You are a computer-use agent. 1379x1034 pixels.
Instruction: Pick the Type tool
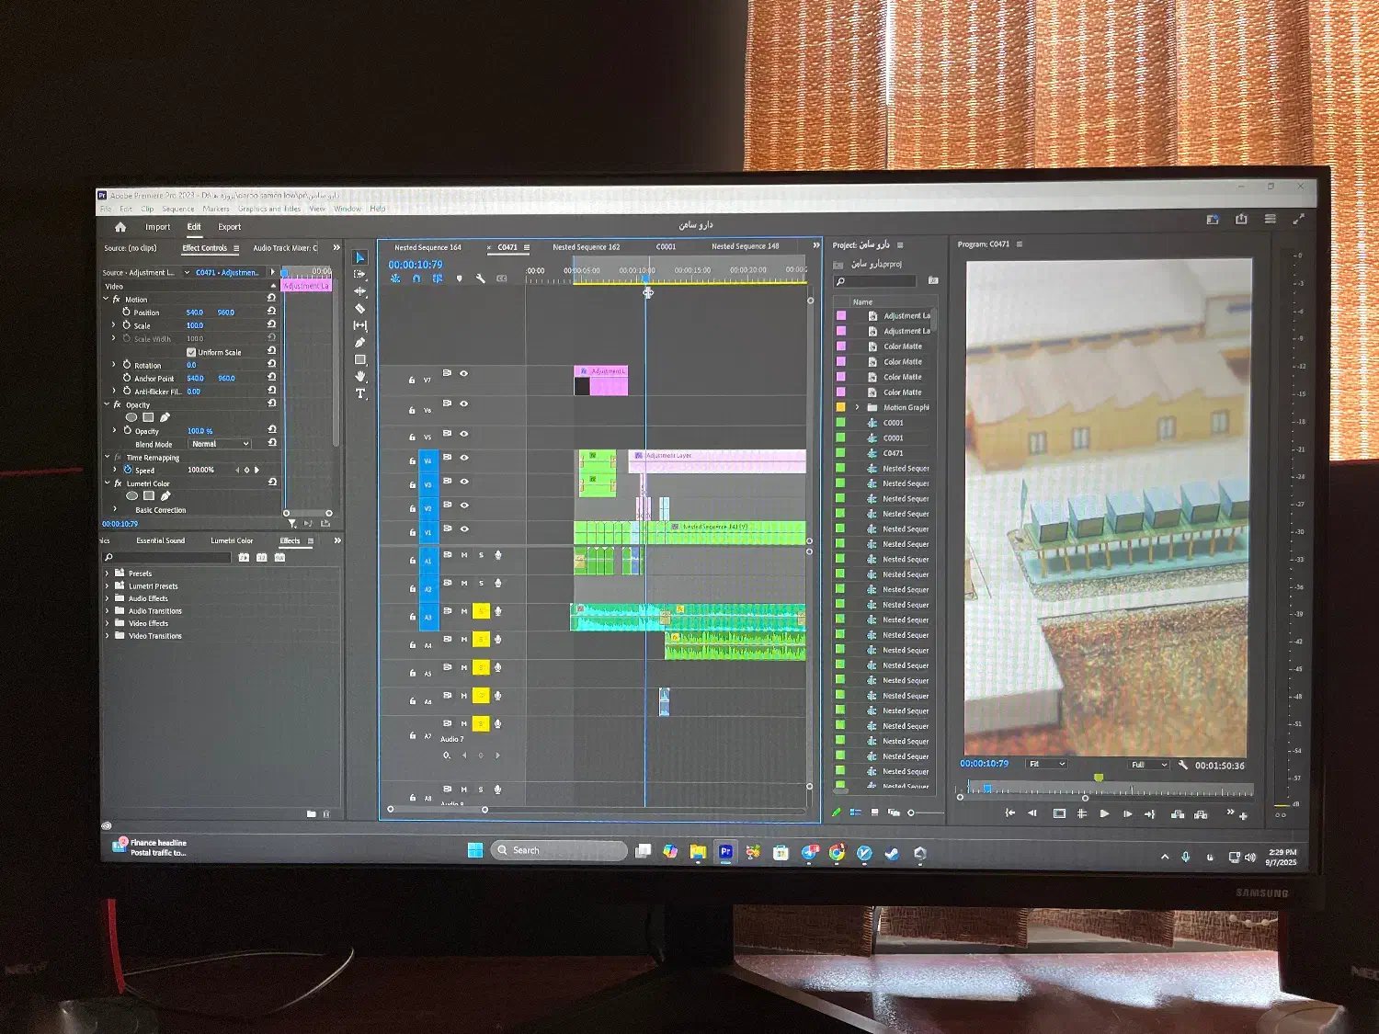click(x=359, y=393)
